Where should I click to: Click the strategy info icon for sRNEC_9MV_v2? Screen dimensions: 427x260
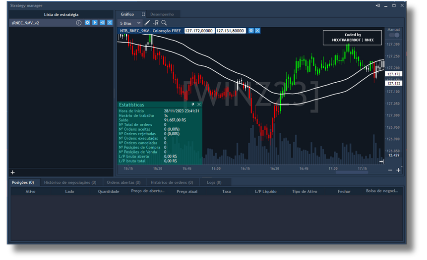pos(78,23)
